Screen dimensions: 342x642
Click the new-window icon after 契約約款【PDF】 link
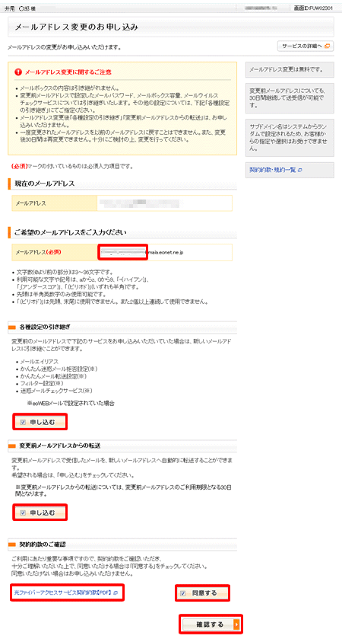click(x=116, y=592)
